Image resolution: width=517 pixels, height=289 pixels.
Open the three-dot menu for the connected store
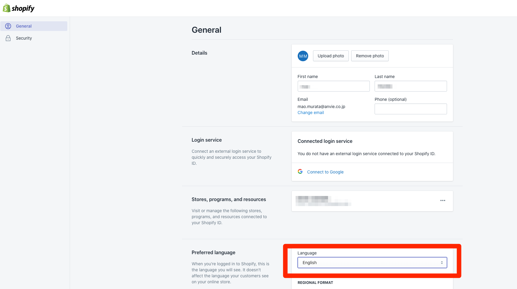point(442,201)
